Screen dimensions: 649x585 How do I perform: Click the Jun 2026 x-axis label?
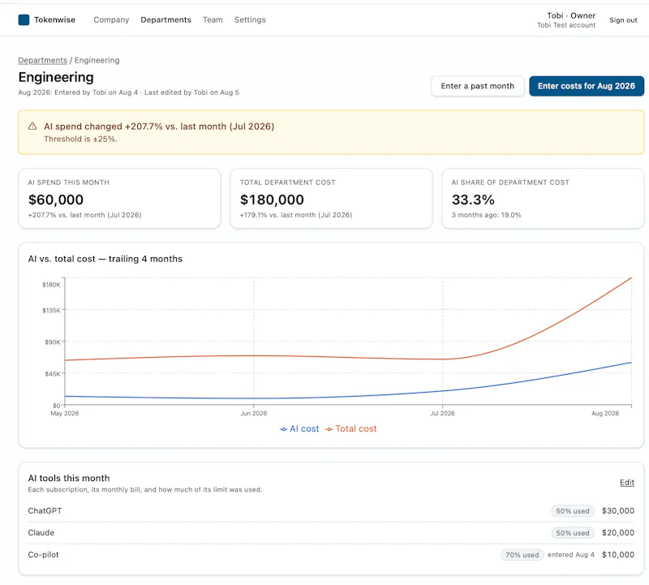[x=254, y=413]
